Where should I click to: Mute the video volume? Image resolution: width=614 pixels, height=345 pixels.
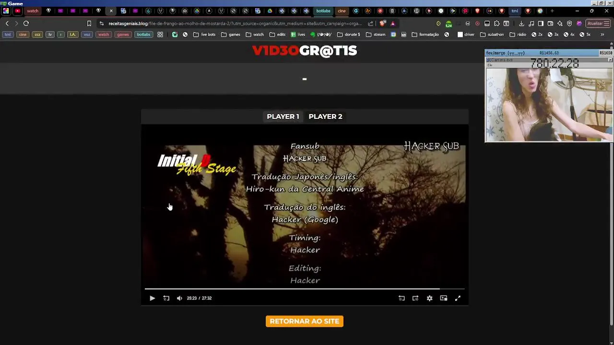[x=179, y=298]
